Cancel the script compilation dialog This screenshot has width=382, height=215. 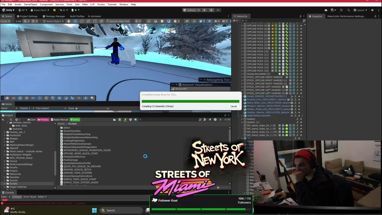click(x=233, y=106)
